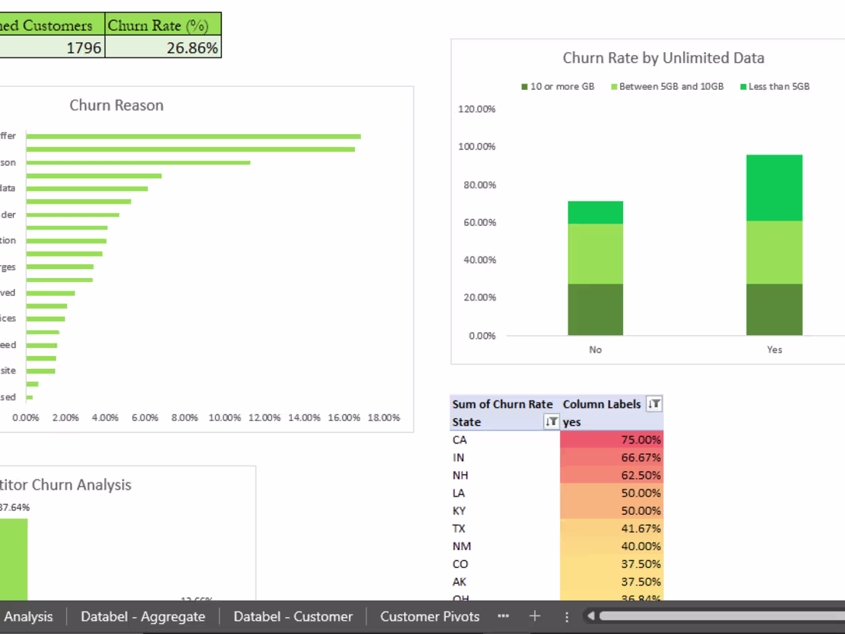
Task: Switch to the Databel - Aggregate sheet
Action: pyautogui.click(x=143, y=616)
